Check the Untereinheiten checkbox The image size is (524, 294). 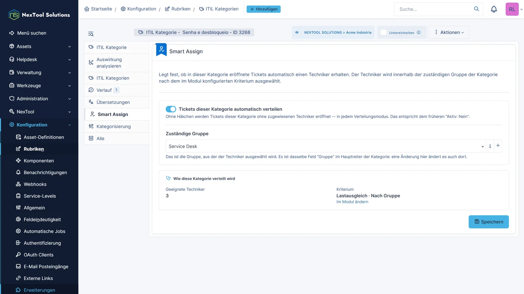[x=384, y=32]
